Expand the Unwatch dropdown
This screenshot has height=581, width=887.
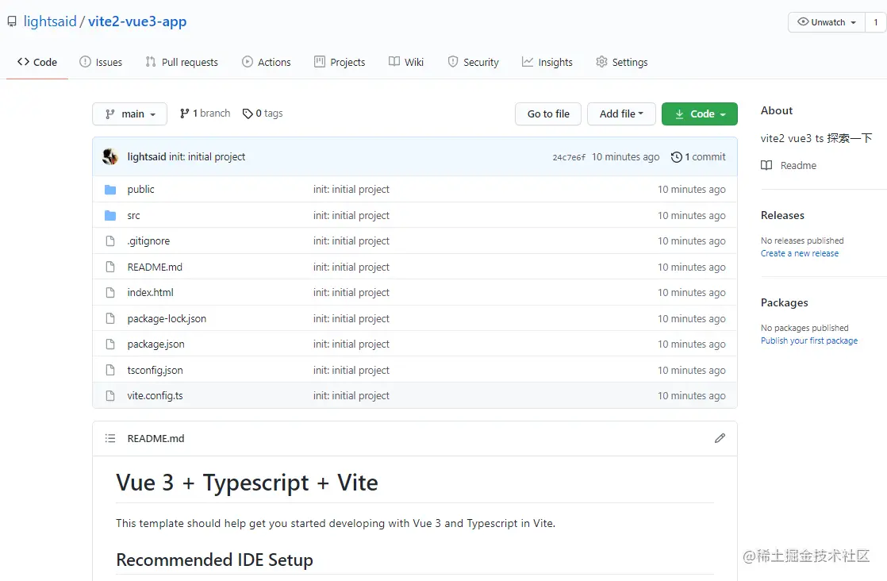[827, 22]
